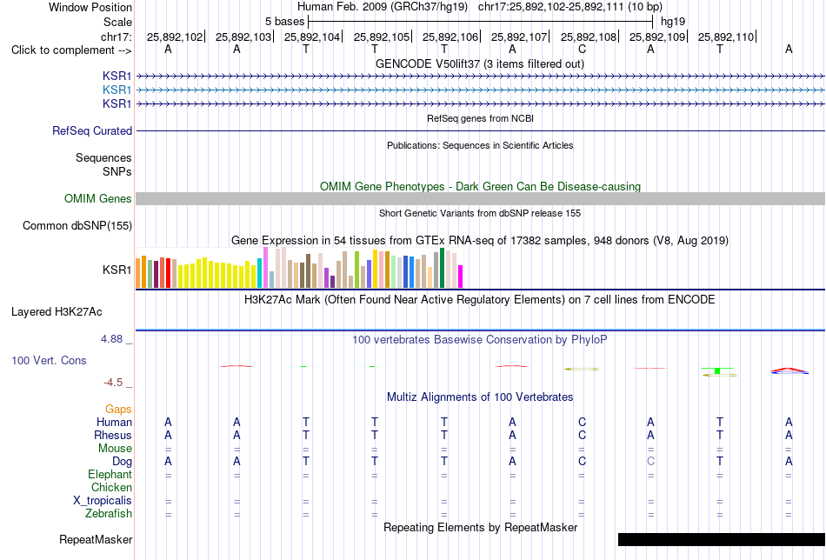Viewport: 826px width, 560px height.
Task: Click the hg19 label beside the scale bar
Action: [x=673, y=22]
